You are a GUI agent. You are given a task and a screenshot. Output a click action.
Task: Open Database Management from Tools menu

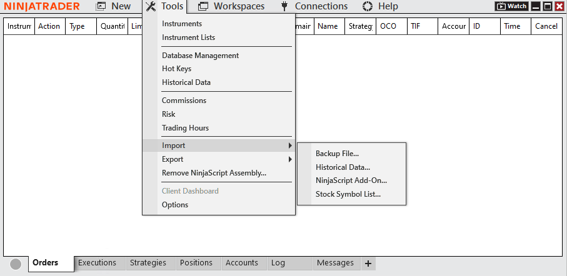(x=200, y=56)
